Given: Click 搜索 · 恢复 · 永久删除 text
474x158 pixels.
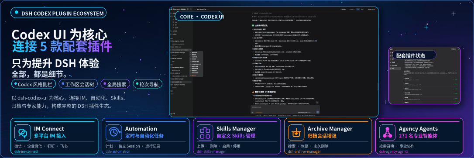Looking at the screenshot, I should tap(308, 146).
